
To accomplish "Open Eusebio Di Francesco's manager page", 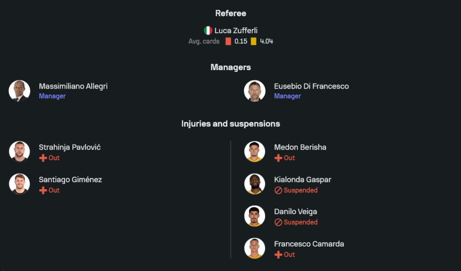I will [x=311, y=86].
